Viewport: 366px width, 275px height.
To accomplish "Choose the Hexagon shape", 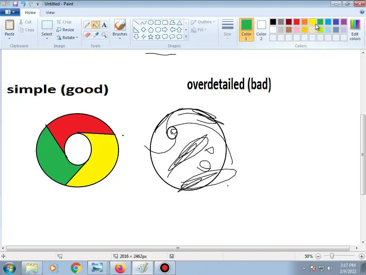I will coord(158,30).
